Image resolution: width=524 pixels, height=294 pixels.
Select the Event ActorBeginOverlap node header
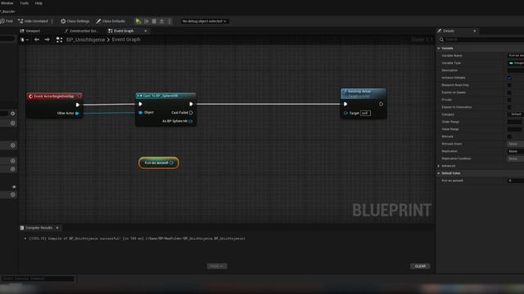tap(55, 96)
